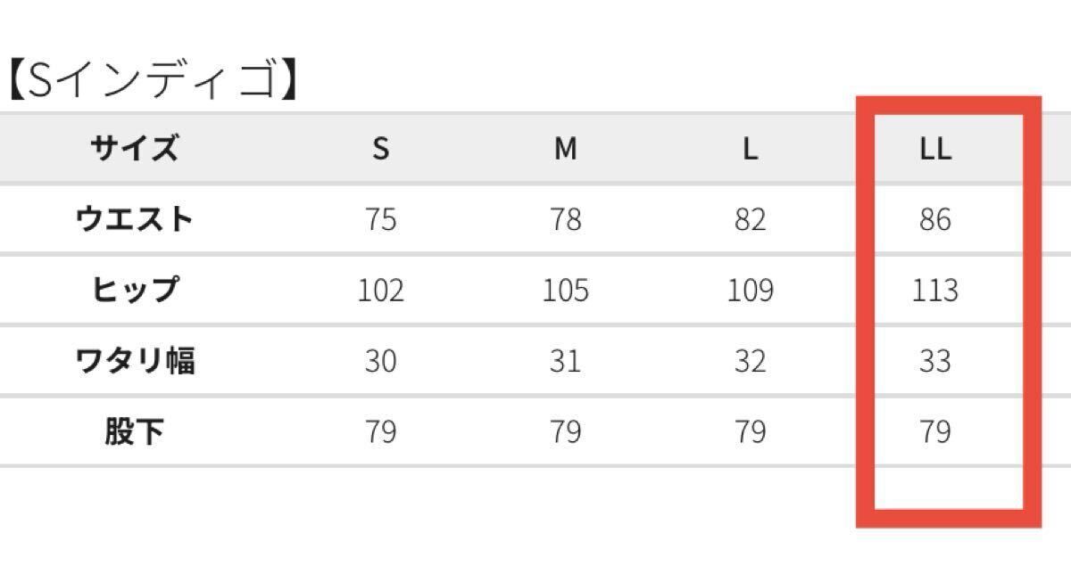Click waist value 75 for size S
This screenshot has width=1071, height=574.
click(x=380, y=219)
